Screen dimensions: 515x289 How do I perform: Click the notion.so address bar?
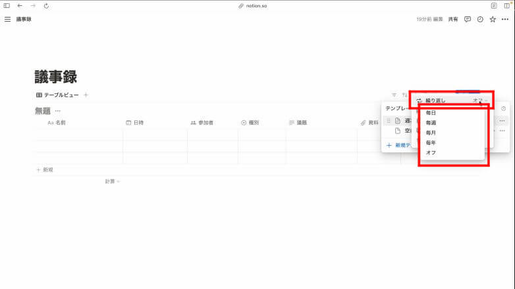(x=253, y=6)
